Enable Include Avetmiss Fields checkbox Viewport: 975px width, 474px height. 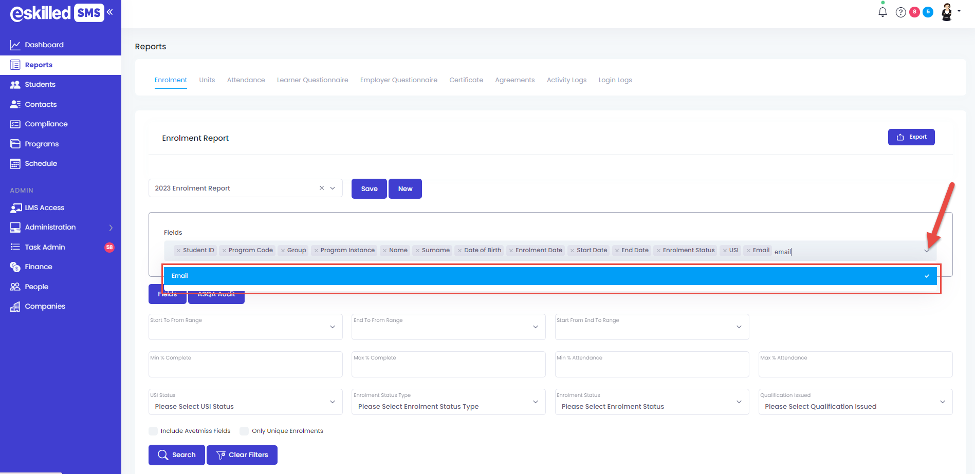click(x=153, y=431)
